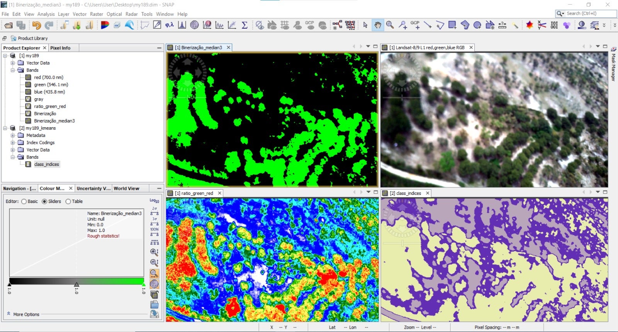618x332 pixels.
Task: Click the Open Product folder icon
Action: [x=8, y=26]
